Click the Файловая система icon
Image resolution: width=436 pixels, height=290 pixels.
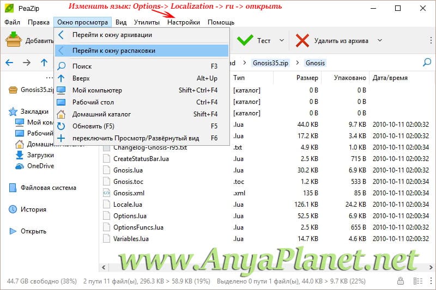[13, 188]
